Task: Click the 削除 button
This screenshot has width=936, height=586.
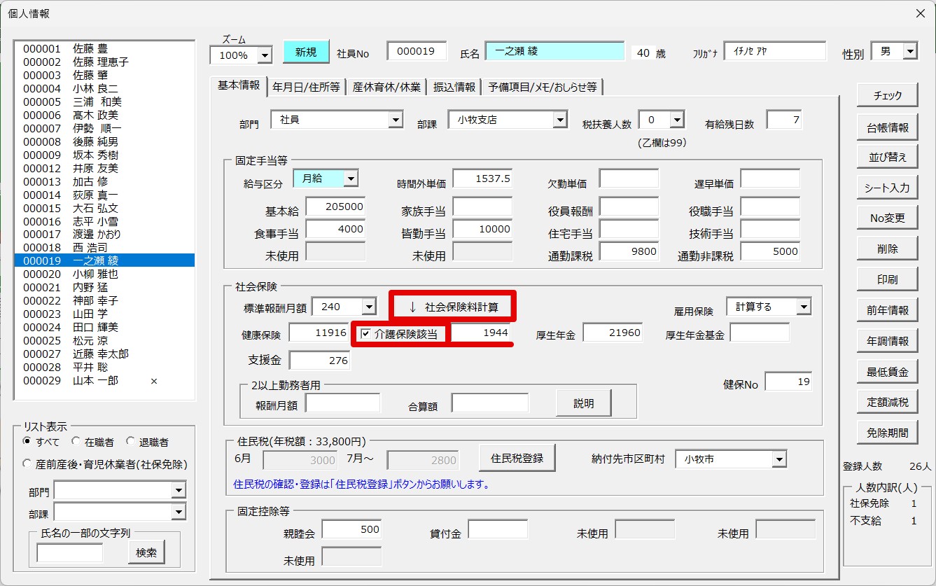Action: 888,249
